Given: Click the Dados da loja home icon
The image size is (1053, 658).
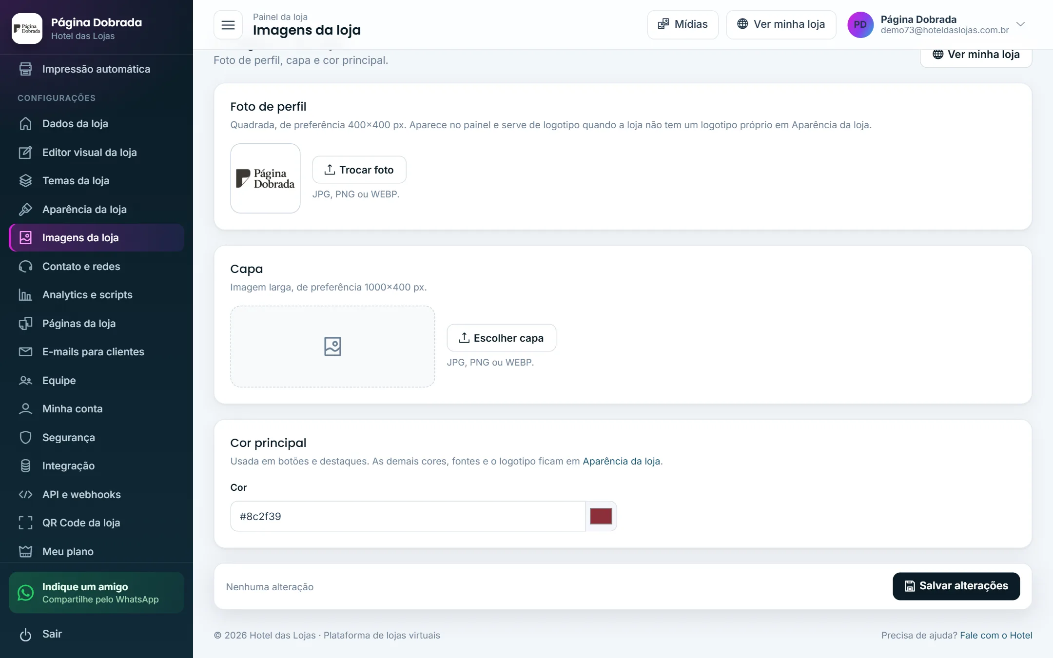Looking at the screenshot, I should pyautogui.click(x=25, y=124).
